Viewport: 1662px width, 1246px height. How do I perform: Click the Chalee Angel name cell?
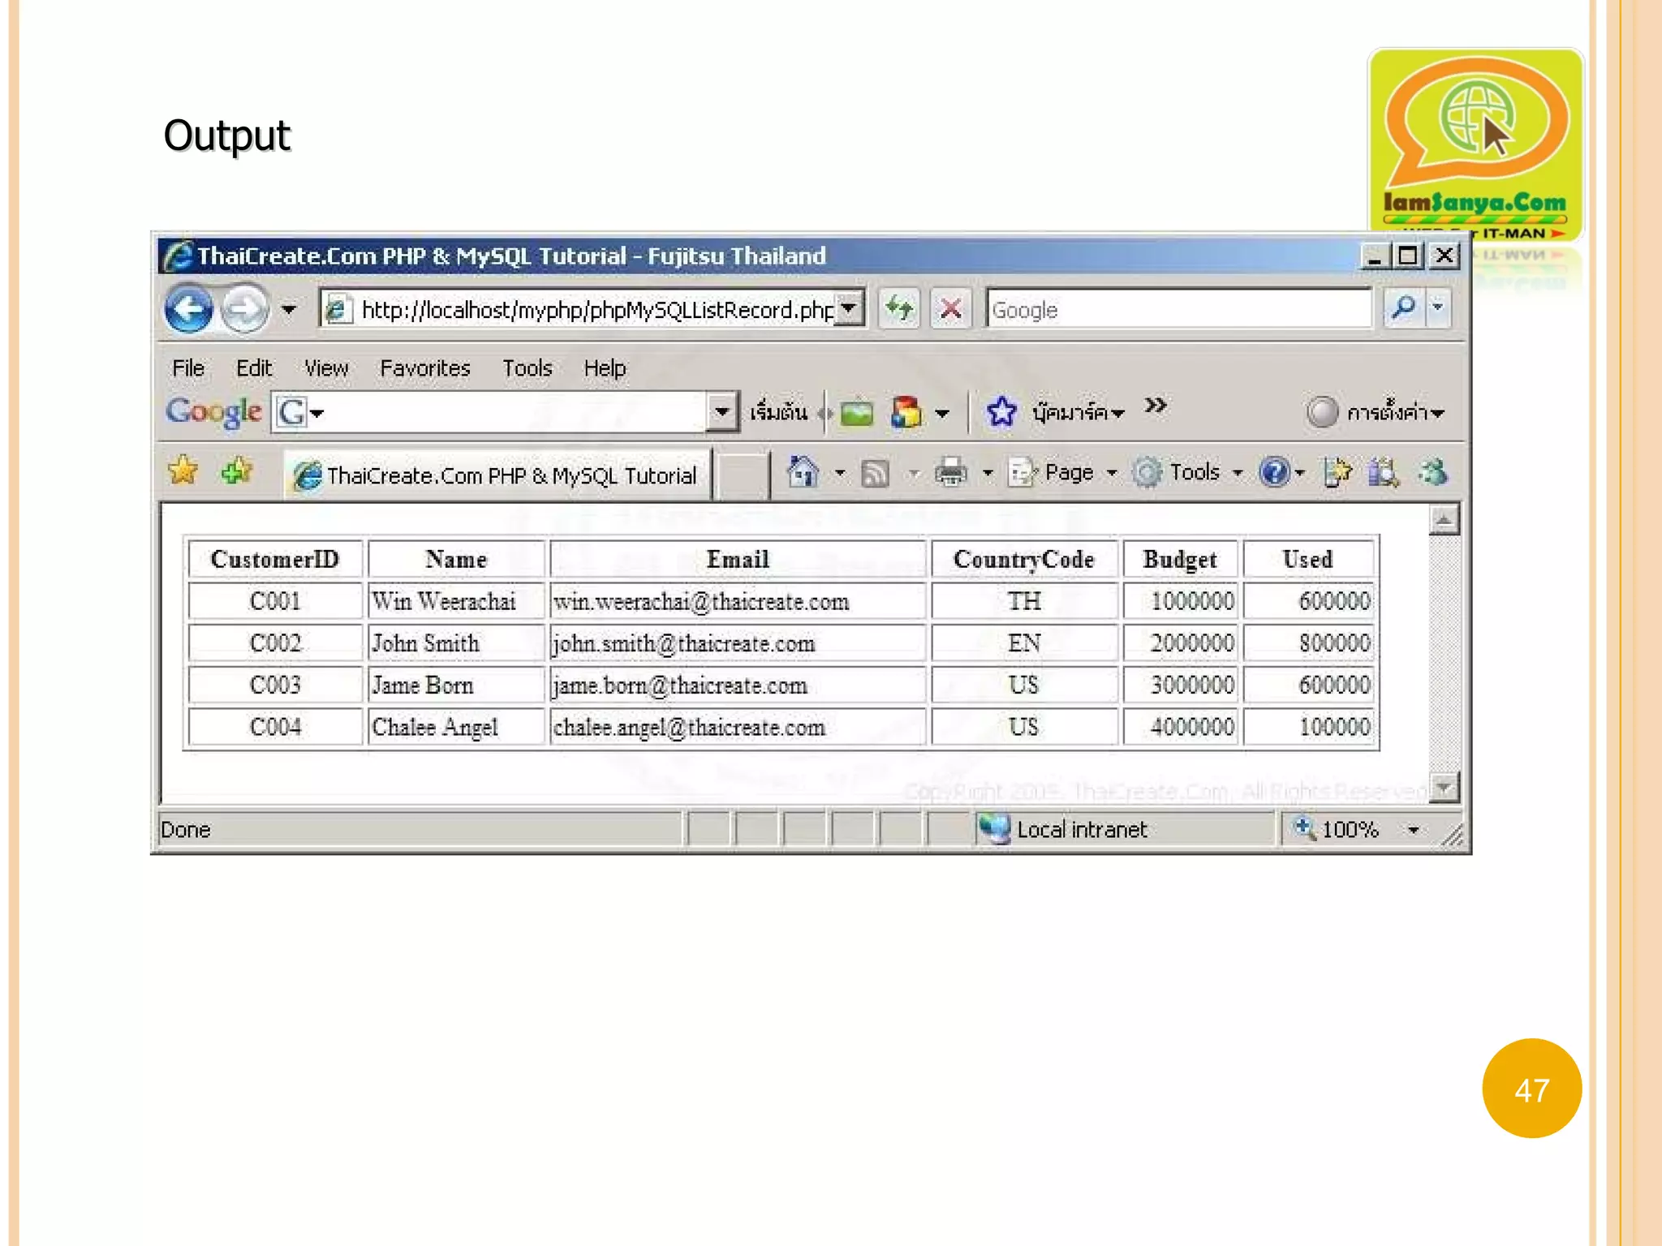(456, 728)
